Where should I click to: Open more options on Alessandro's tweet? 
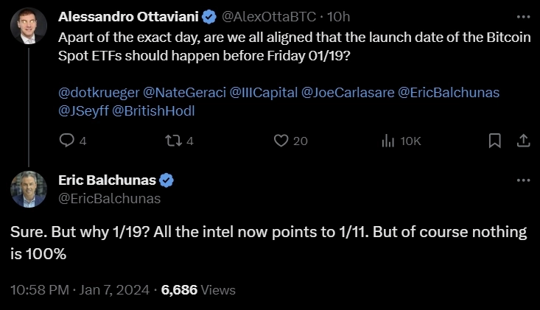(523, 16)
